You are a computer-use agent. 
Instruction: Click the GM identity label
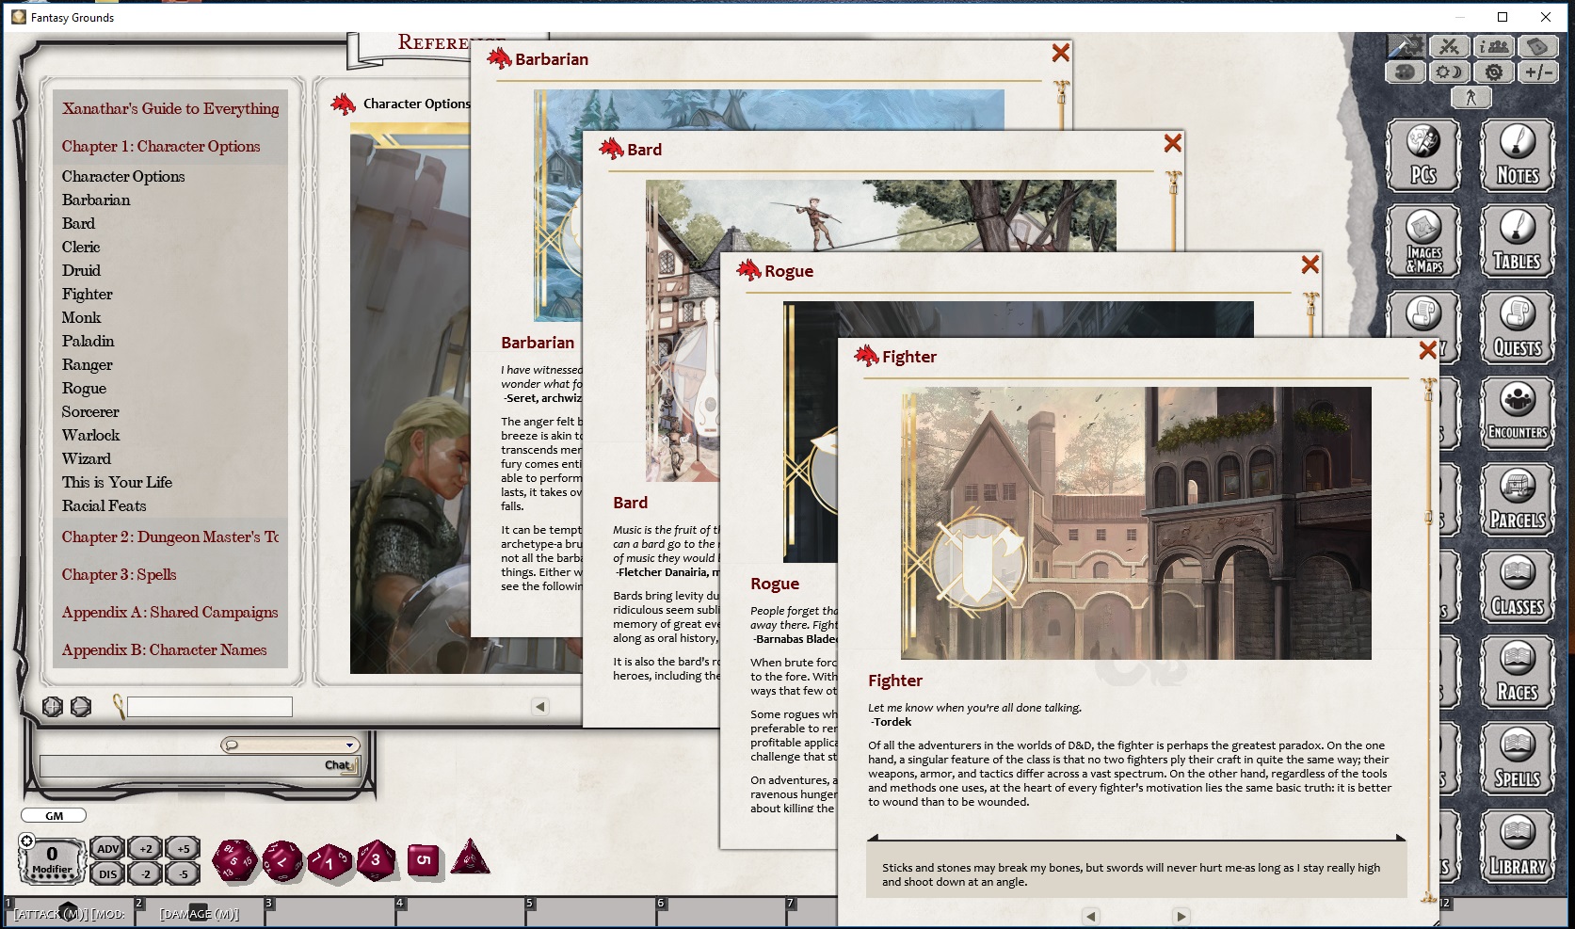point(54,815)
